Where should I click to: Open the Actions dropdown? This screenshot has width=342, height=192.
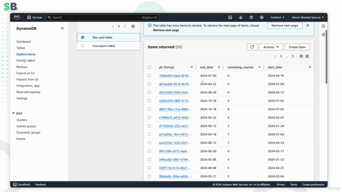[271, 47]
